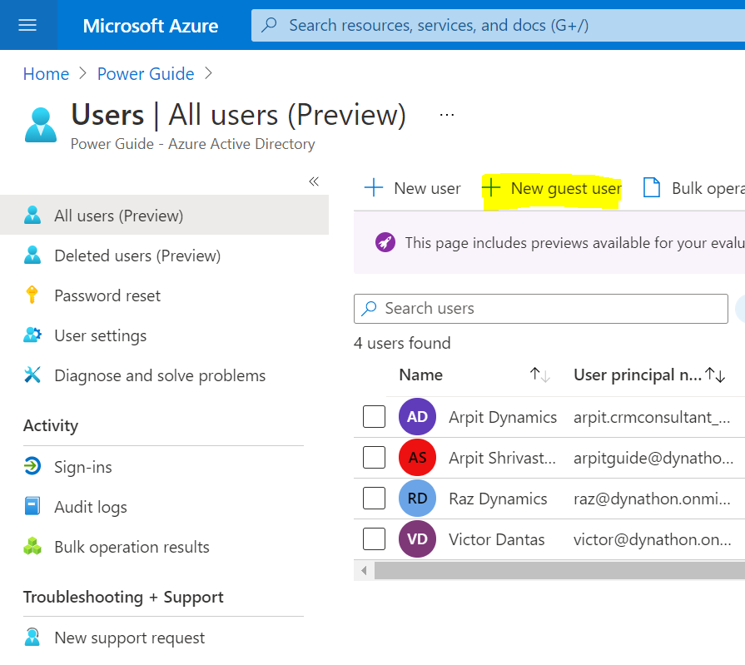Click the User settings gear icon
The height and width of the screenshot is (665, 745).
(x=32, y=335)
